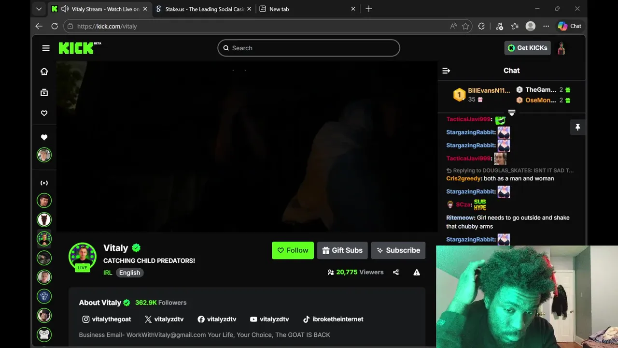Open vitalyzdtv X profile link
618x348 pixels.
click(x=164, y=319)
